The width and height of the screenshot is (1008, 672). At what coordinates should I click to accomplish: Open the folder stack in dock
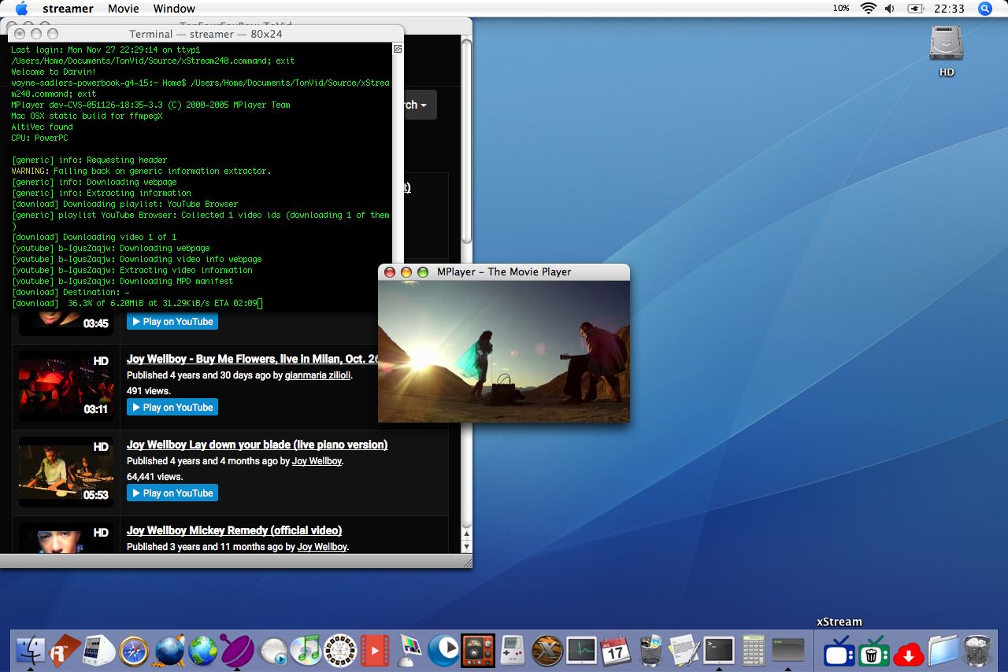[943, 652]
